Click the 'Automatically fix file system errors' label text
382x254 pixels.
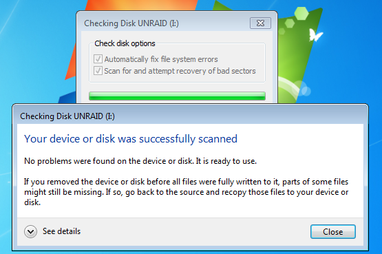click(x=161, y=59)
